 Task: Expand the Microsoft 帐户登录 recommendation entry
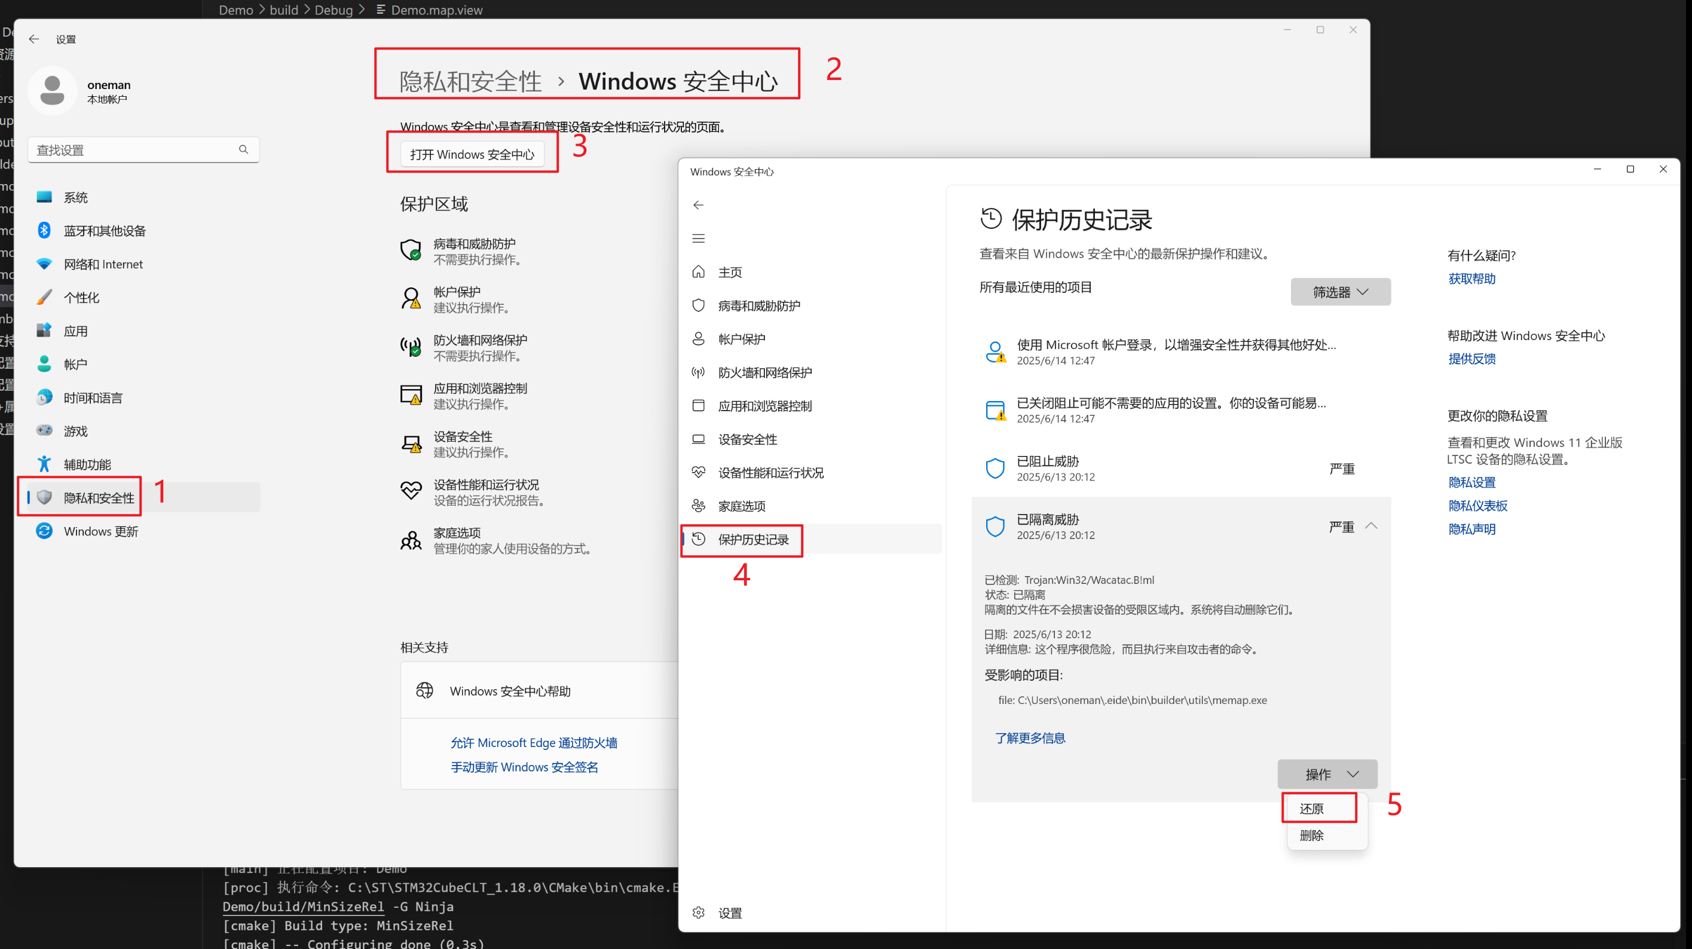pos(1181,351)
